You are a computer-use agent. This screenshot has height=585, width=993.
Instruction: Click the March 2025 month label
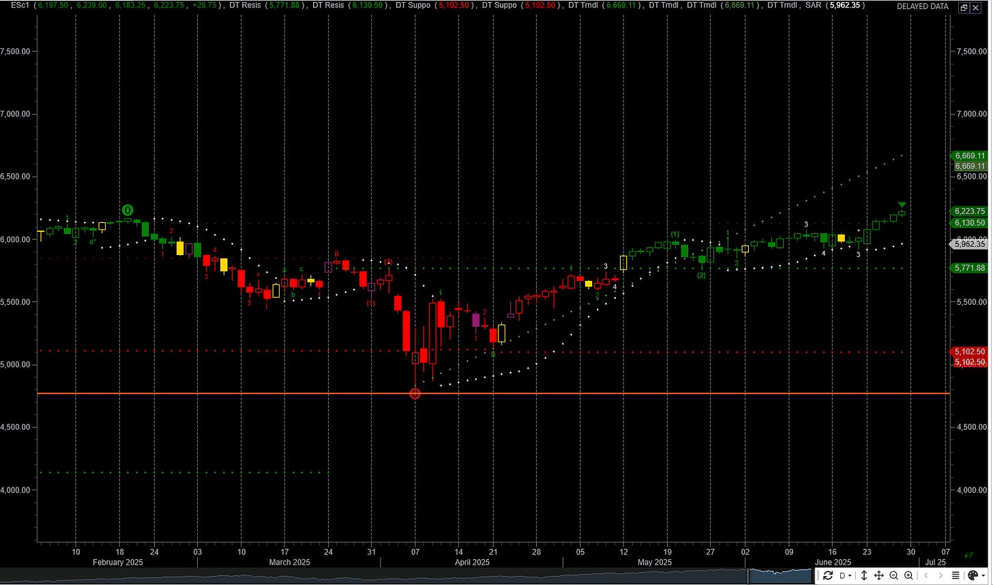289,562
